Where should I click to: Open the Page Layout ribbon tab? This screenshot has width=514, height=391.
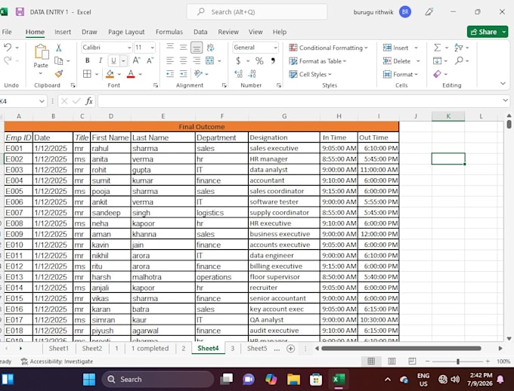click(126, 32)
